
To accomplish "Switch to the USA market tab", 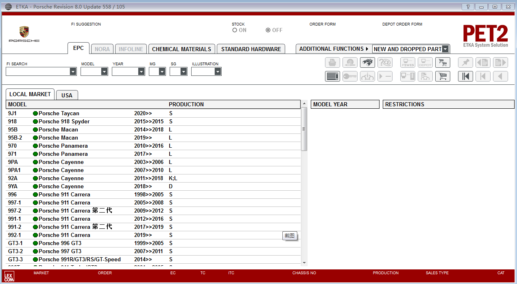I will pyautogui.click(x=67, y=95).
